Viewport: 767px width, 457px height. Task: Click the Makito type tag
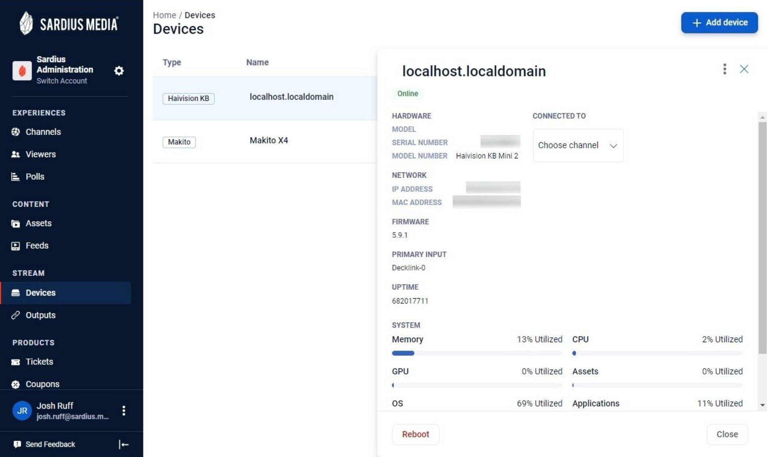(x=179, y=142)
